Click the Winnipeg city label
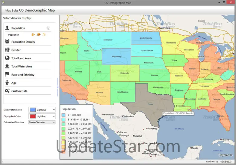 [x=165, y=28]
